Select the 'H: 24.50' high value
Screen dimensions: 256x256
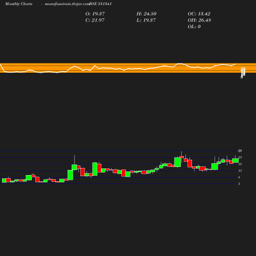146,14
